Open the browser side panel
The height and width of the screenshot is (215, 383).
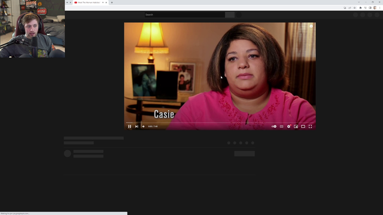pos(370,8)
